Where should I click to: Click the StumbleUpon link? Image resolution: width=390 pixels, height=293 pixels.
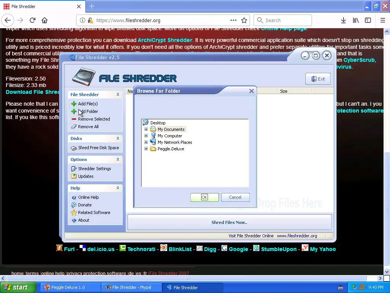coord(279,249)
